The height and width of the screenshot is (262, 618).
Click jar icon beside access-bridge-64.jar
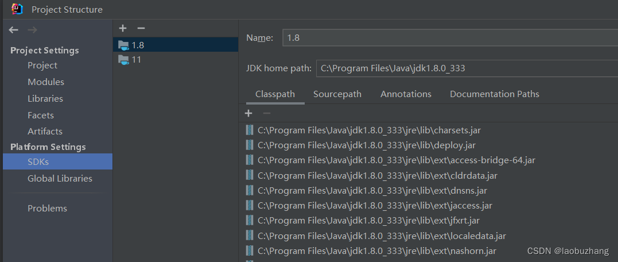[x=250, y=160]
